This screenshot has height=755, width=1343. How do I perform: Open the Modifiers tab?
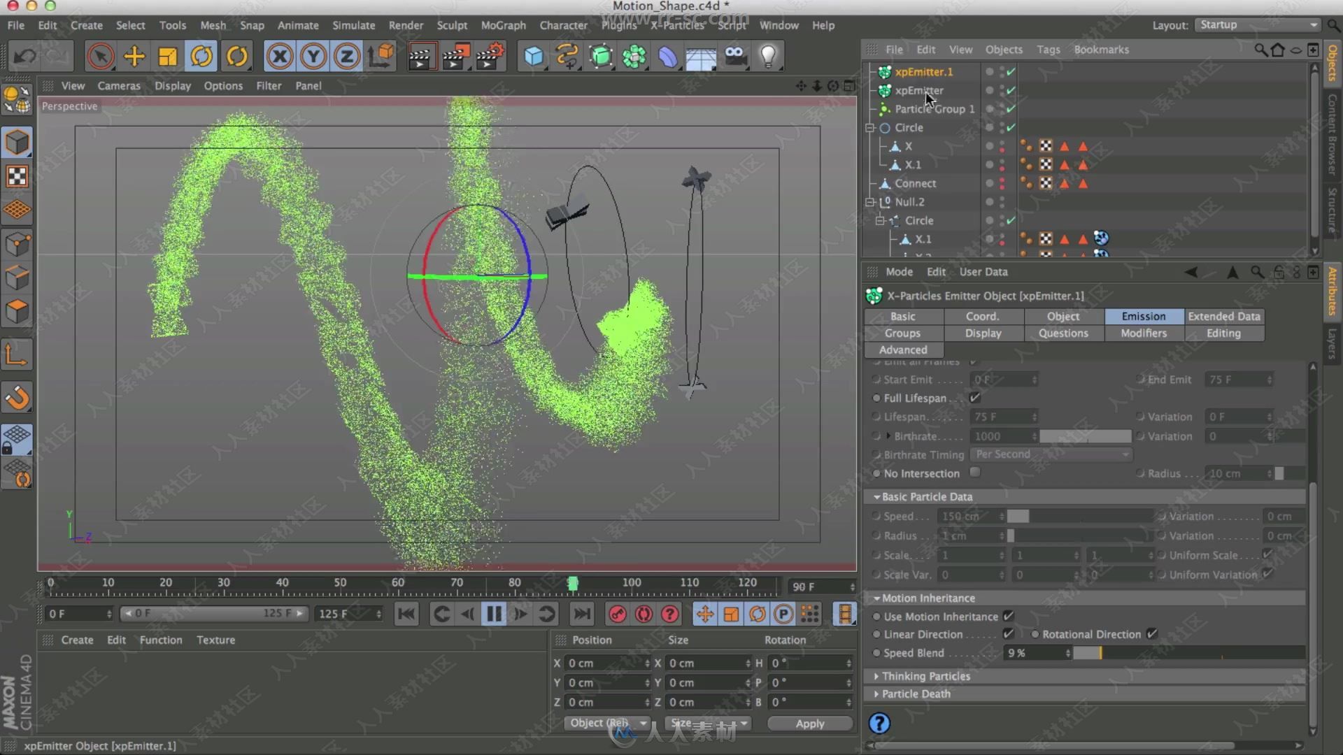pos(1144,333)
